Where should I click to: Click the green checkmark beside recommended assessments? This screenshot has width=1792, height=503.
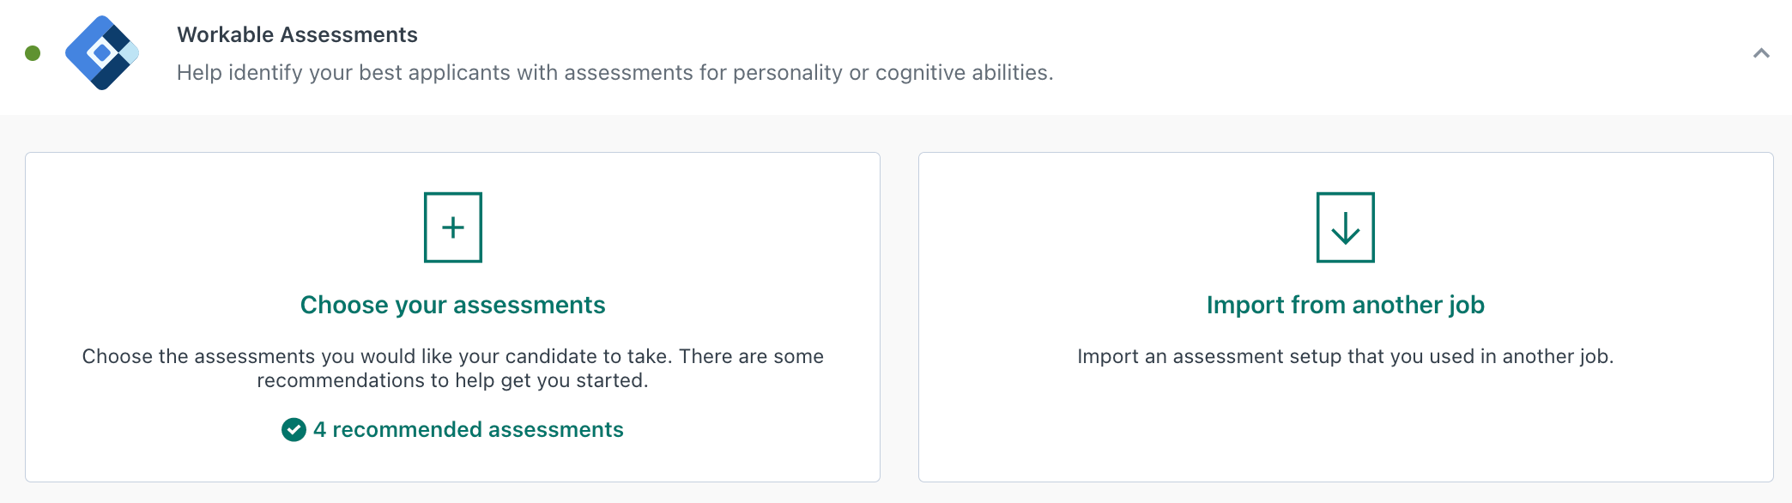[295, 429]
